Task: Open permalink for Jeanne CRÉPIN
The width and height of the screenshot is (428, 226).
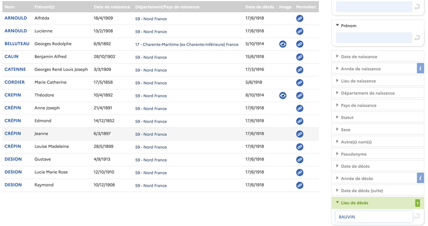Action: (x=300, y=134)
